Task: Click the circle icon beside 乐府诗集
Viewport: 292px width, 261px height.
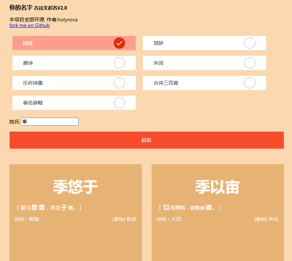Action: 119,83
